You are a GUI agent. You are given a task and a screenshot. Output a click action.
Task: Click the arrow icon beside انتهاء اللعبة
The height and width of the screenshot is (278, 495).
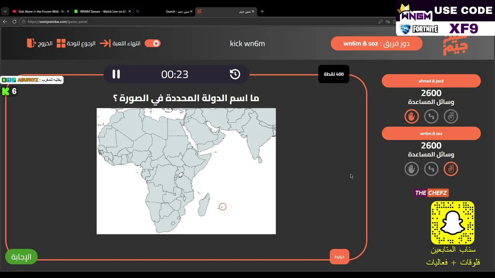105,43
